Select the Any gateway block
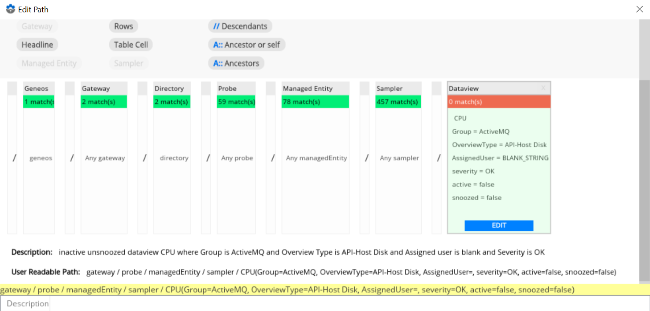 tap(104, 158)
